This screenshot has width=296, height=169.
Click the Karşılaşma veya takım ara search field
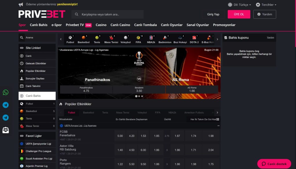(108, 14)
